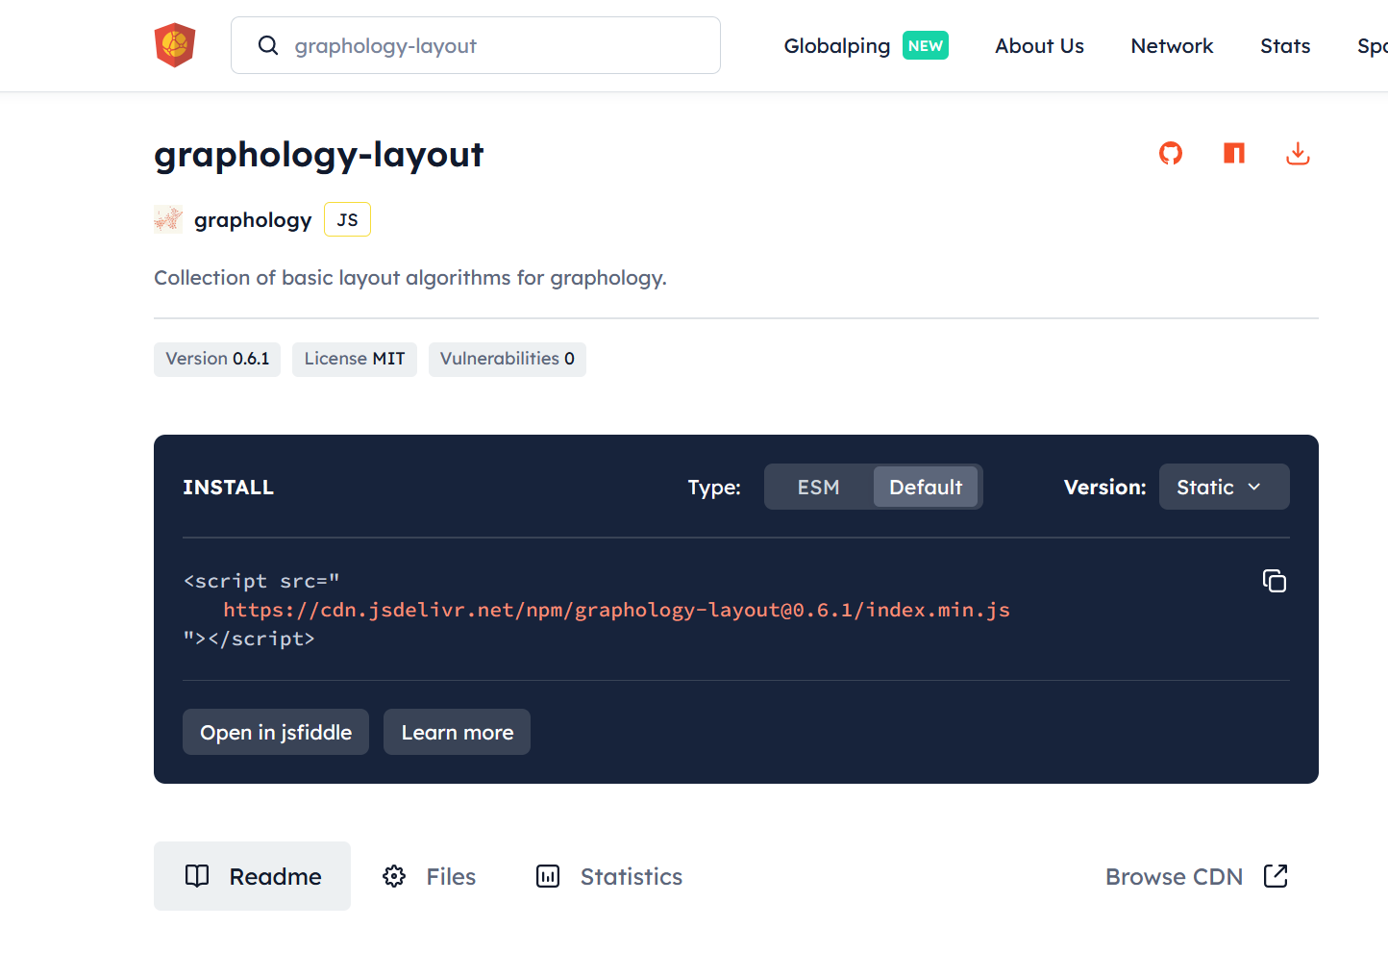Go to the About Us page

pos(1039,46)
